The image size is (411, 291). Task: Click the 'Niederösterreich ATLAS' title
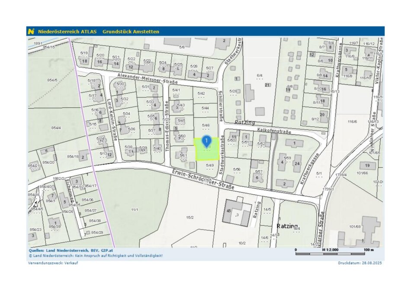tap(67, 32)
